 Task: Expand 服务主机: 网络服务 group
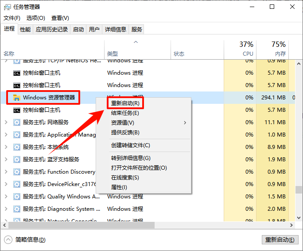[6, 122]
